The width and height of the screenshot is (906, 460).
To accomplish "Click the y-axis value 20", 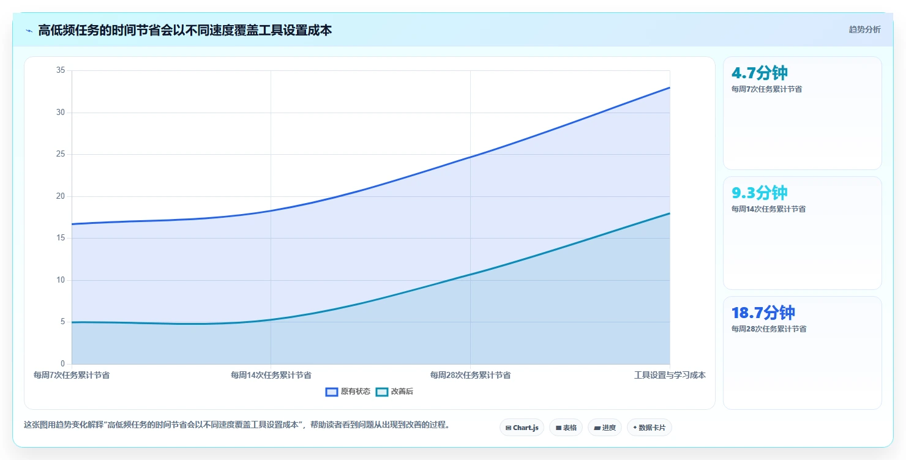I will click(x=61, y=196).
